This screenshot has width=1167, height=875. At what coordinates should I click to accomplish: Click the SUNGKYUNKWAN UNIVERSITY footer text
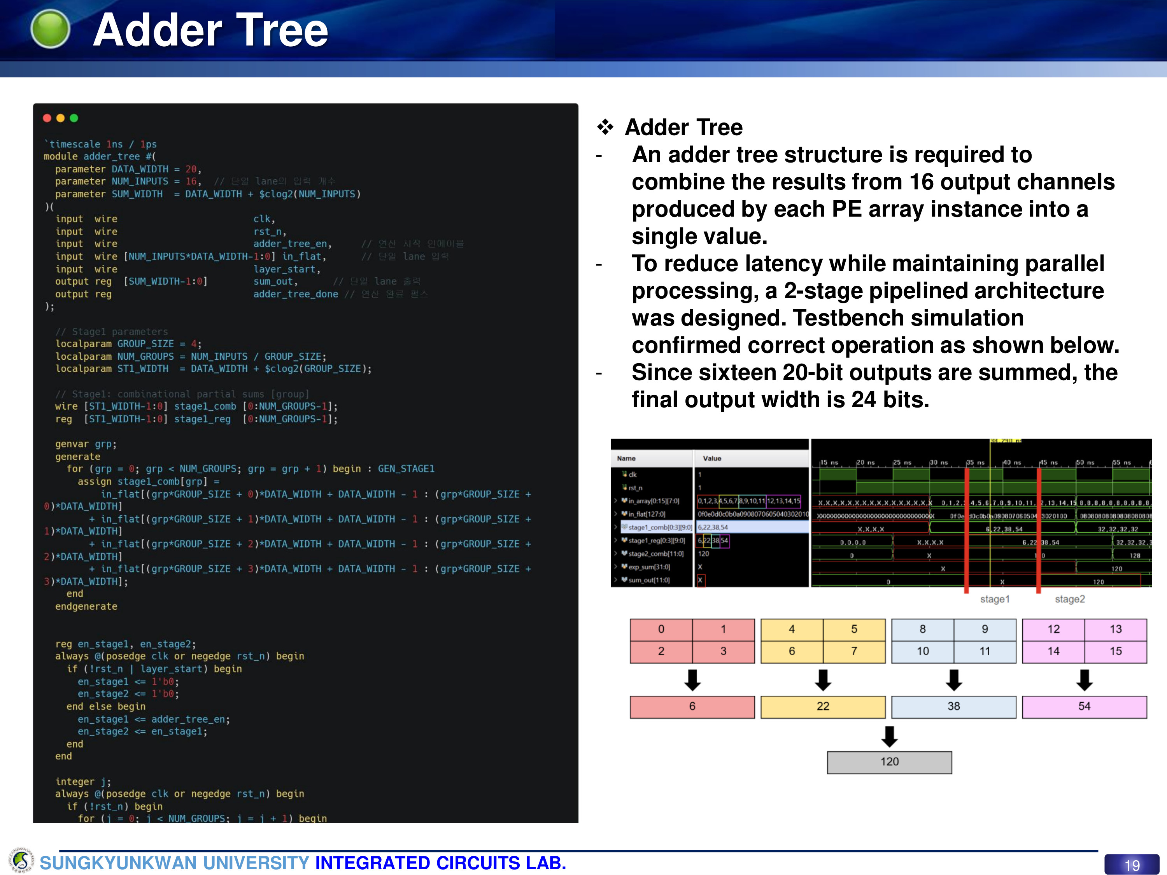[174, 863]
